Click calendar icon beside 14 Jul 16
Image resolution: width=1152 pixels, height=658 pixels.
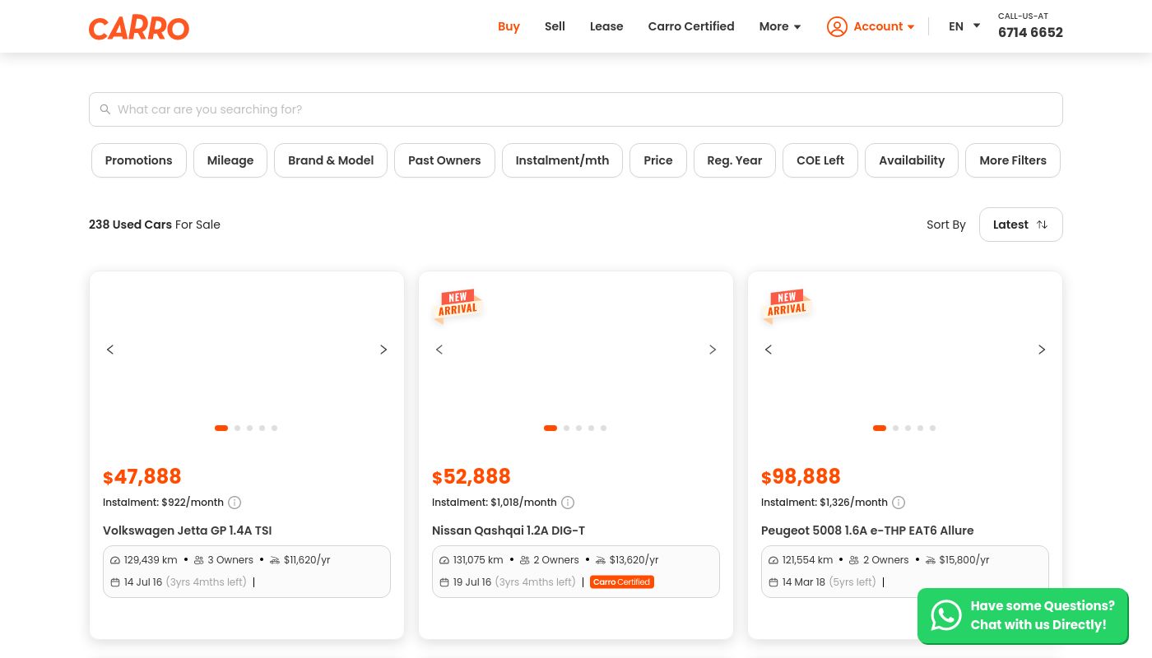click(x=115, y=582)
